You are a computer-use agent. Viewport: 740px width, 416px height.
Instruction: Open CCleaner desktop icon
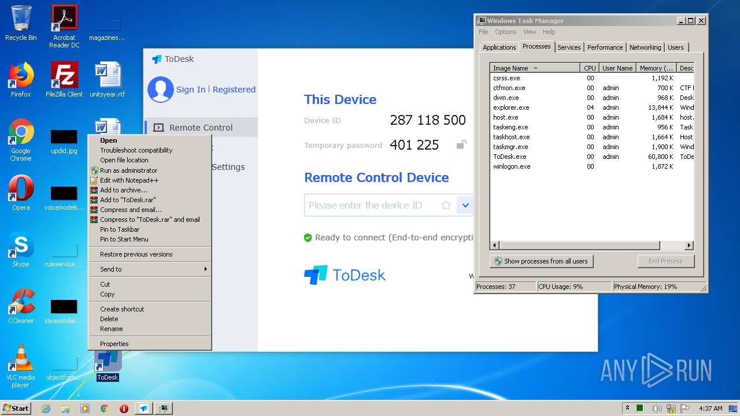tap(21, 306)
